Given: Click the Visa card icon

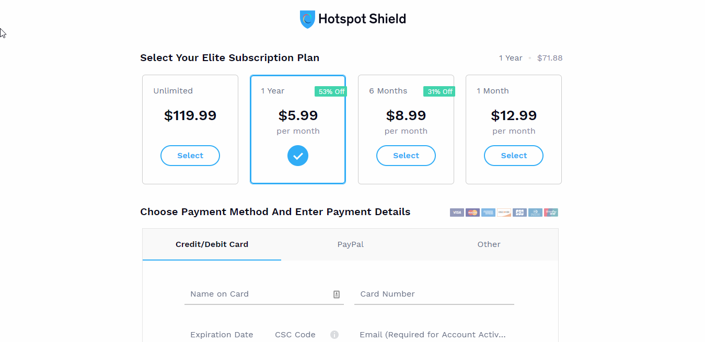Looking at the screenshot, I should coord(457,213).
